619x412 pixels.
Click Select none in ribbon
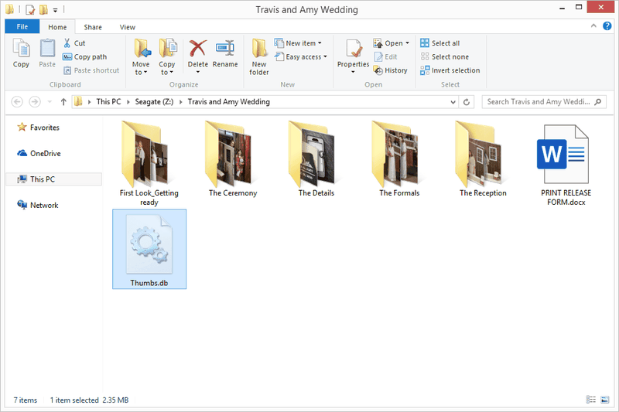click(x=445, y=56)
